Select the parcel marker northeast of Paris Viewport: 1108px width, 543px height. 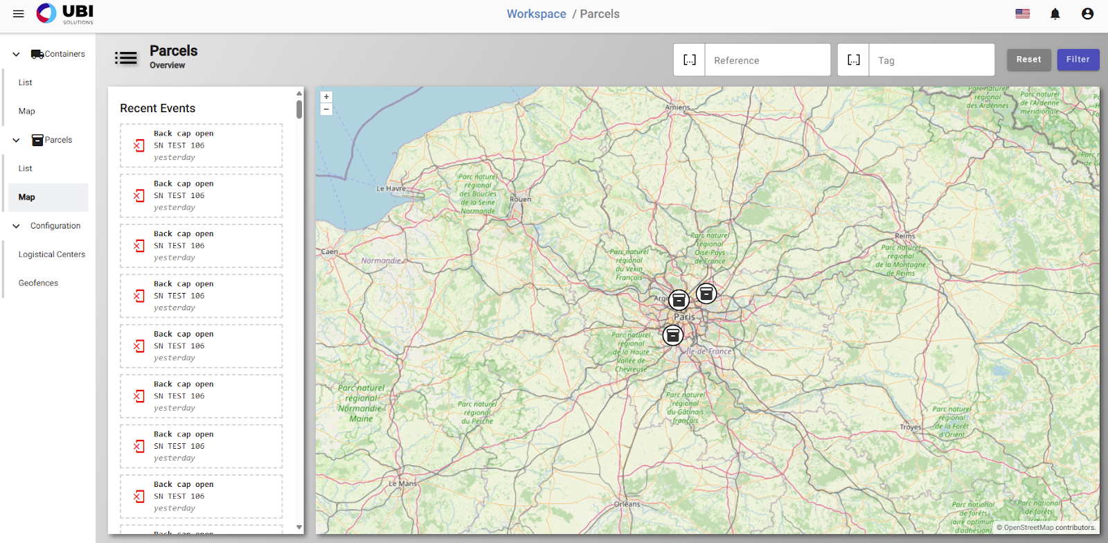pos(706,294)
